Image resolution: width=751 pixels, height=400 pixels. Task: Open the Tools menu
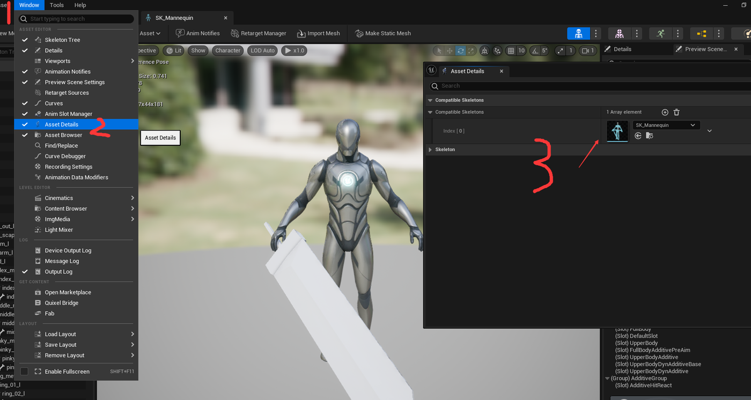[x=56, y=5]
